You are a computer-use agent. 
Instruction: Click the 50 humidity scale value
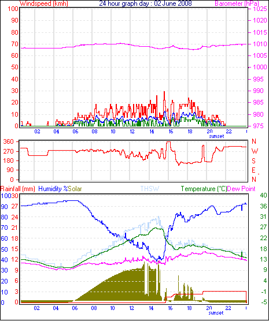click(4, 249)
